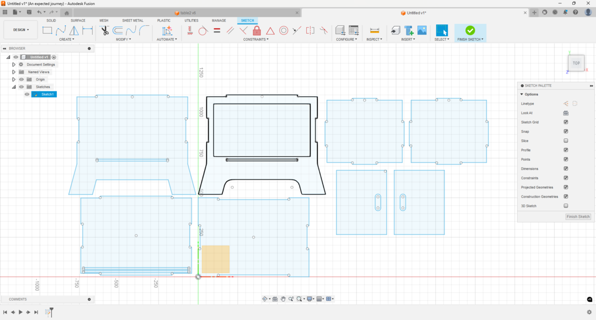Viewport: 596px width, 320px height.
Task: Expand the Named Views tree node
Action: coord(14,72)
